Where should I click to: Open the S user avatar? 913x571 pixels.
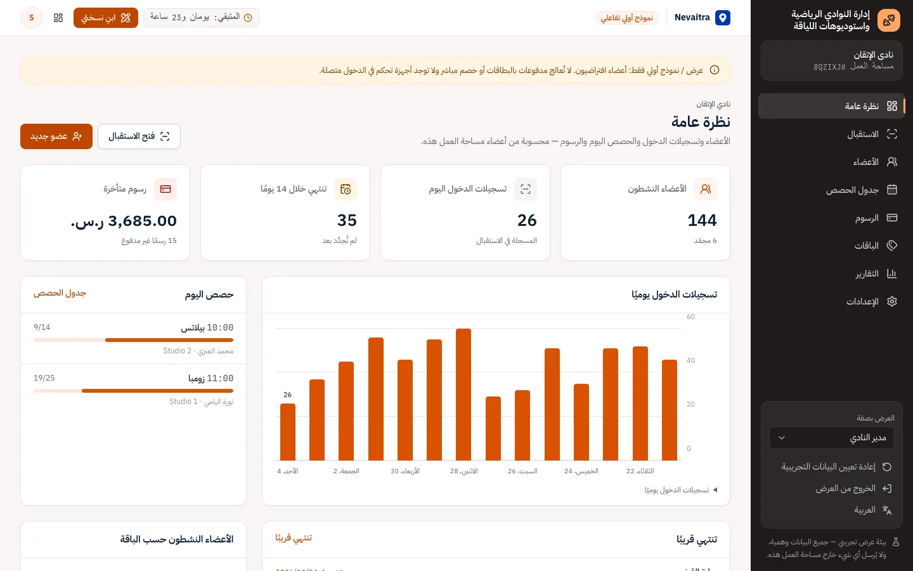click(x=32, y=18)
